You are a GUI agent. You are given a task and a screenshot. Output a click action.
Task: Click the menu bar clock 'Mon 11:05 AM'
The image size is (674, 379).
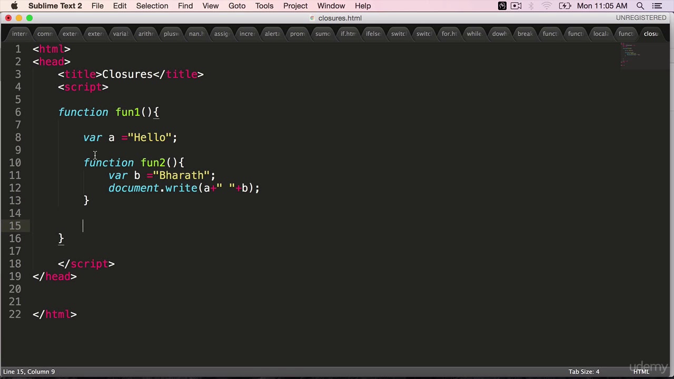(602, 6)
